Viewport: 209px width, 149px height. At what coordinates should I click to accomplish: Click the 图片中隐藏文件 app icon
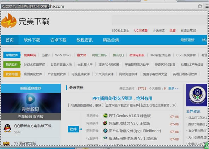pos(105,131)
